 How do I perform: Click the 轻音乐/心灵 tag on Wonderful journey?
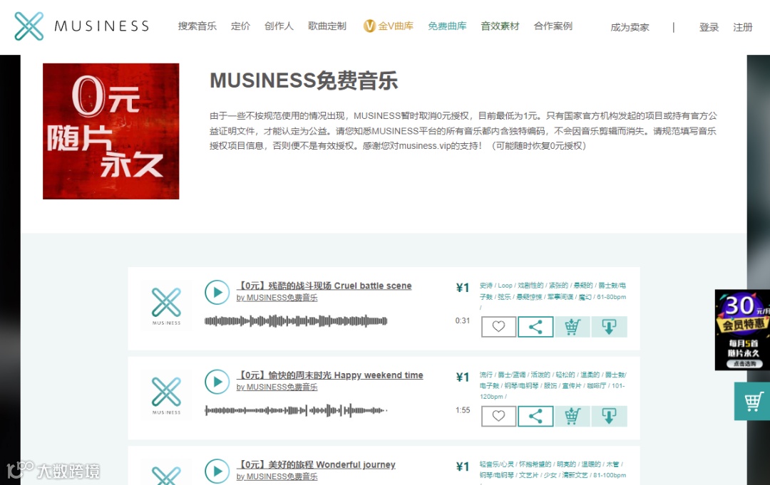click(496, 464)
